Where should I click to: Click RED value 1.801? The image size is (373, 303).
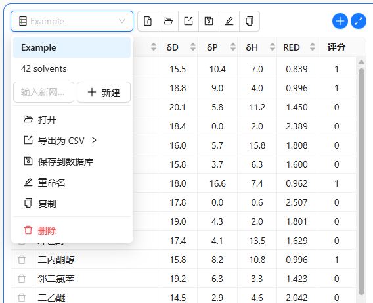[297, 221]
